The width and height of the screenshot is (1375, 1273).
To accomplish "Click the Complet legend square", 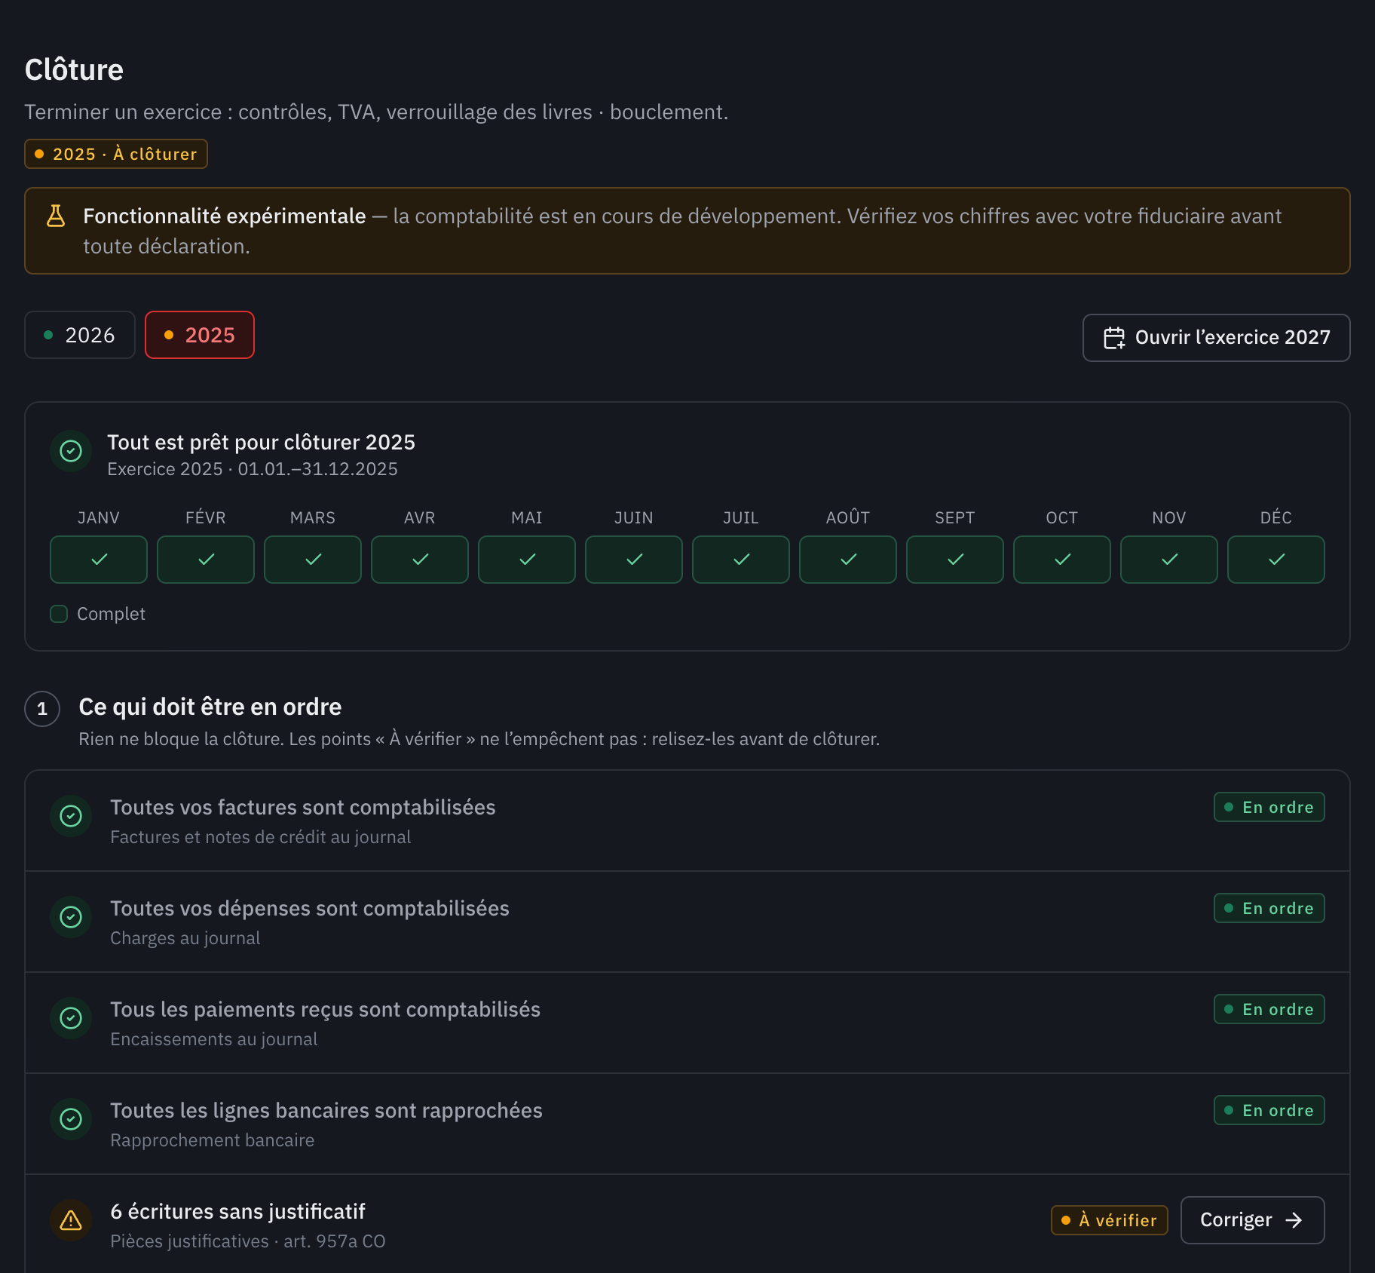I will coord(59,614).
